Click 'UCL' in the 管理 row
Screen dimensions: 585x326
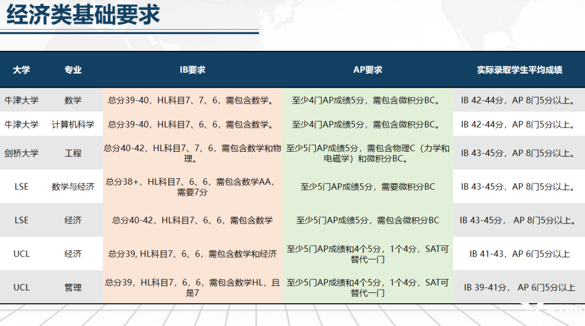point(21,287)
